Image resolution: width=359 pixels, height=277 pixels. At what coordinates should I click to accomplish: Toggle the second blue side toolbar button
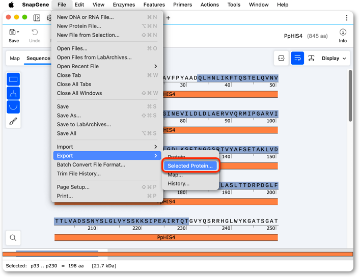click(13, 93)
